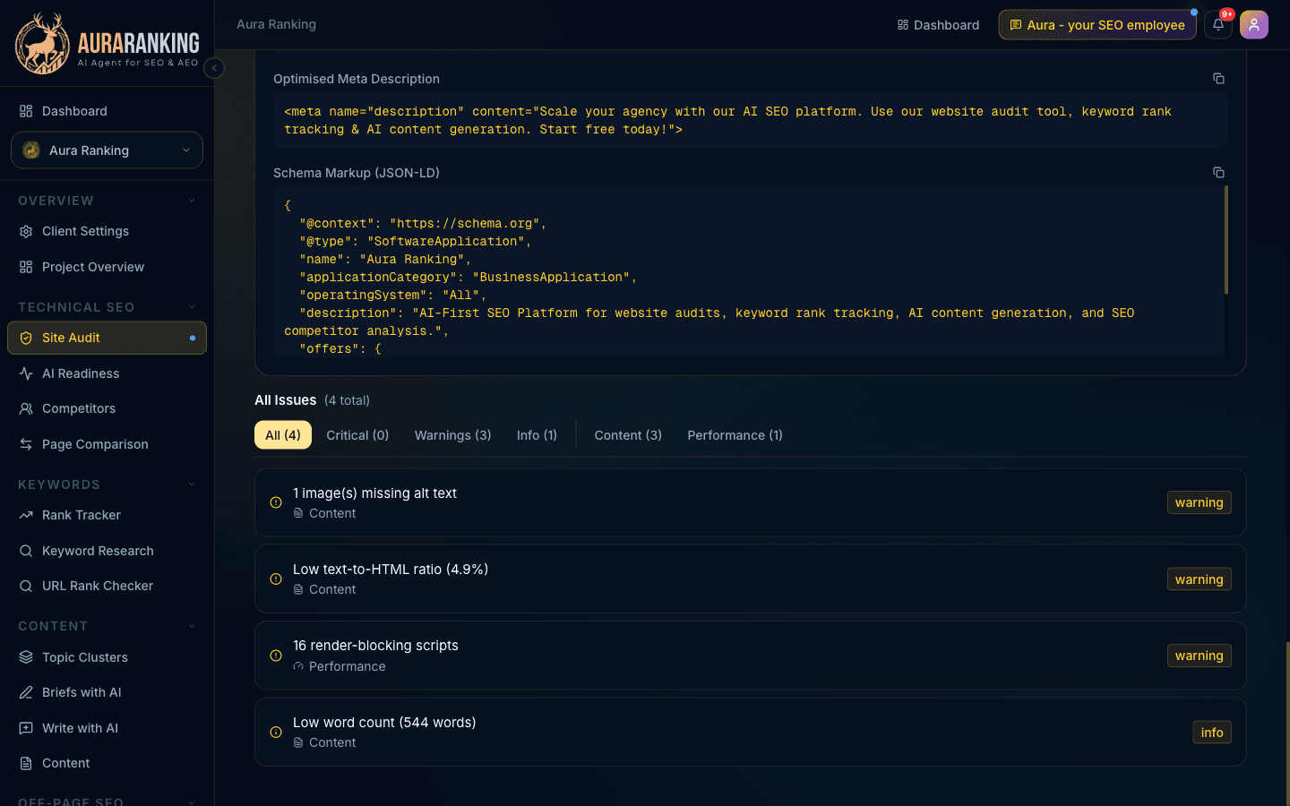Click the Briefs with AI pen icon
1290x806 pixels.
pos(26,692)
